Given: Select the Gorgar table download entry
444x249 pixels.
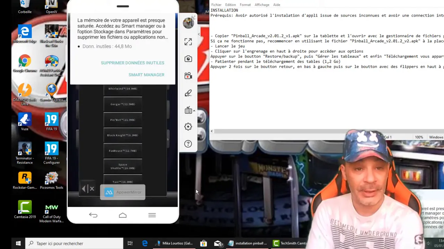Looking at the screenshot, I should (x=123, y=104).
